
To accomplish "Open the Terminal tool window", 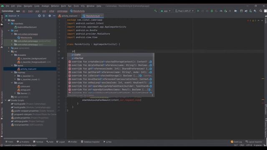I will tap(38, 142).
